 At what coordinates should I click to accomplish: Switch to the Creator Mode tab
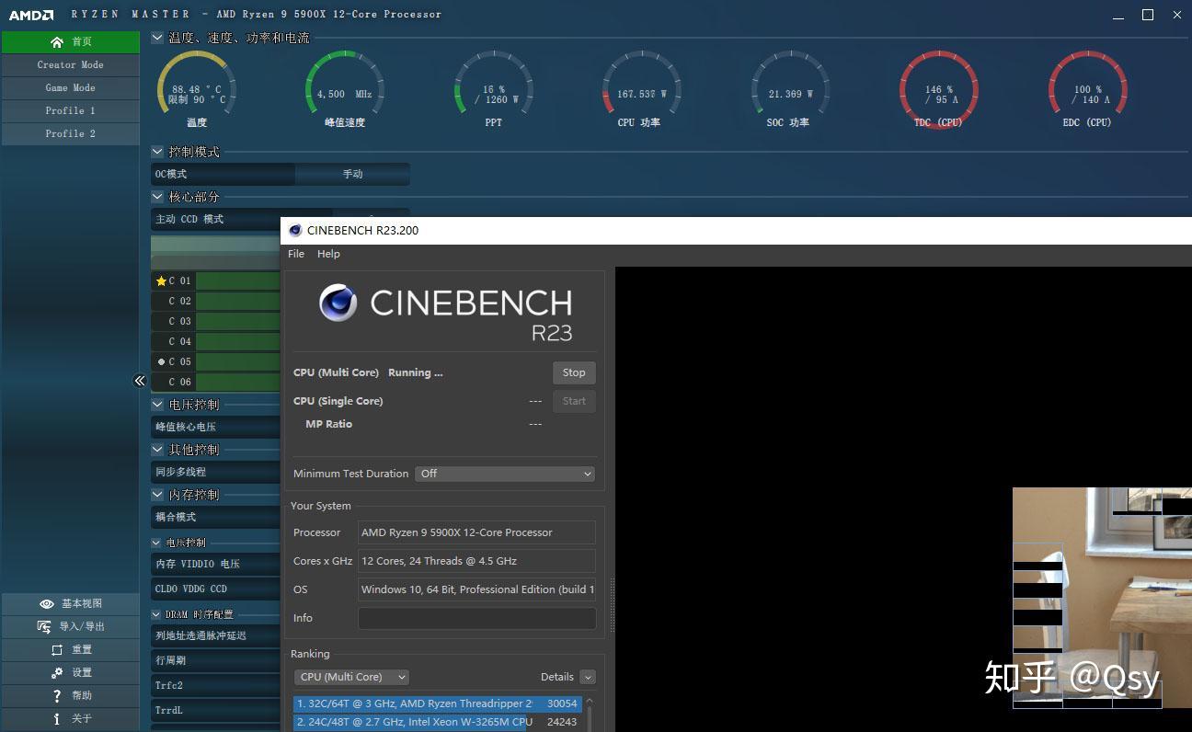pos(71,65)
